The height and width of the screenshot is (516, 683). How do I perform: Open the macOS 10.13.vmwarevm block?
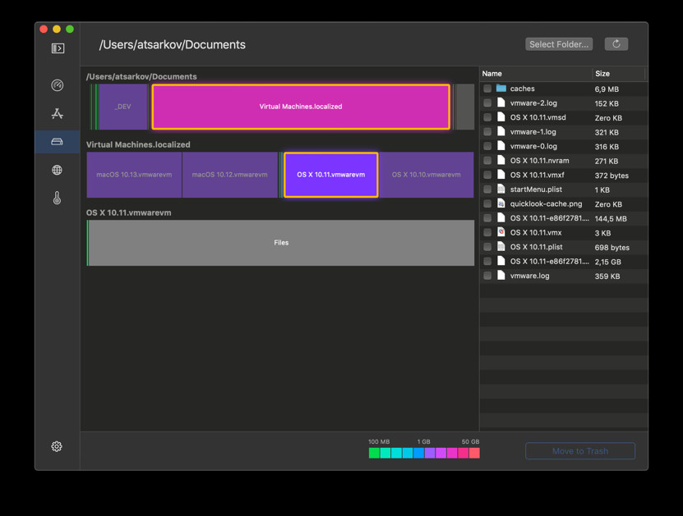[x=134, y=175]
